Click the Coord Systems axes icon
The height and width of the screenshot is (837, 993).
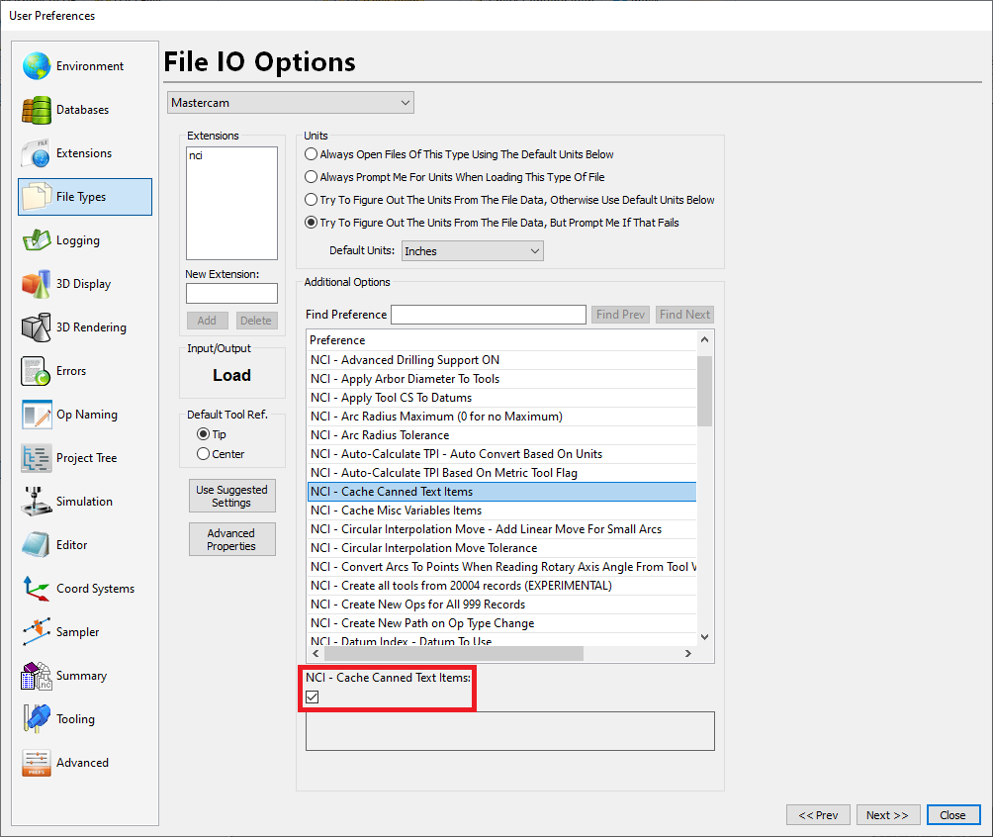tap(36, 589)
